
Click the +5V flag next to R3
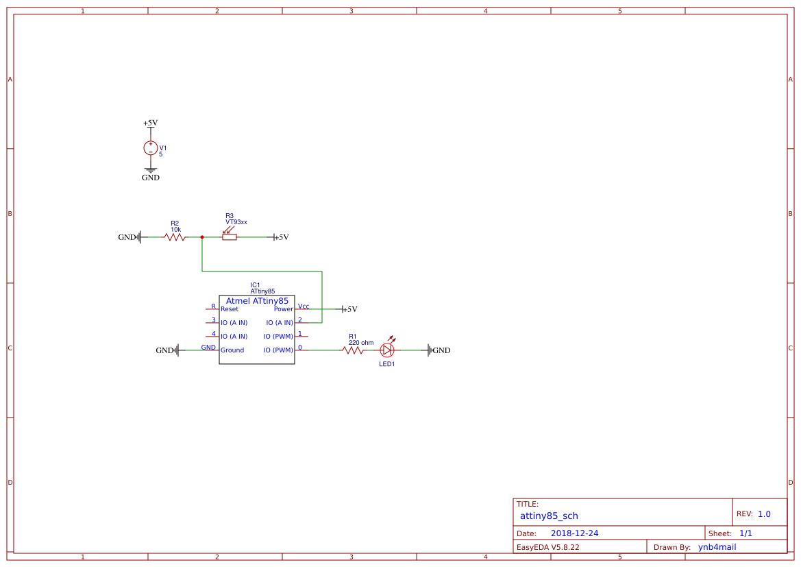pyautogui.click(x=280, y=237)
